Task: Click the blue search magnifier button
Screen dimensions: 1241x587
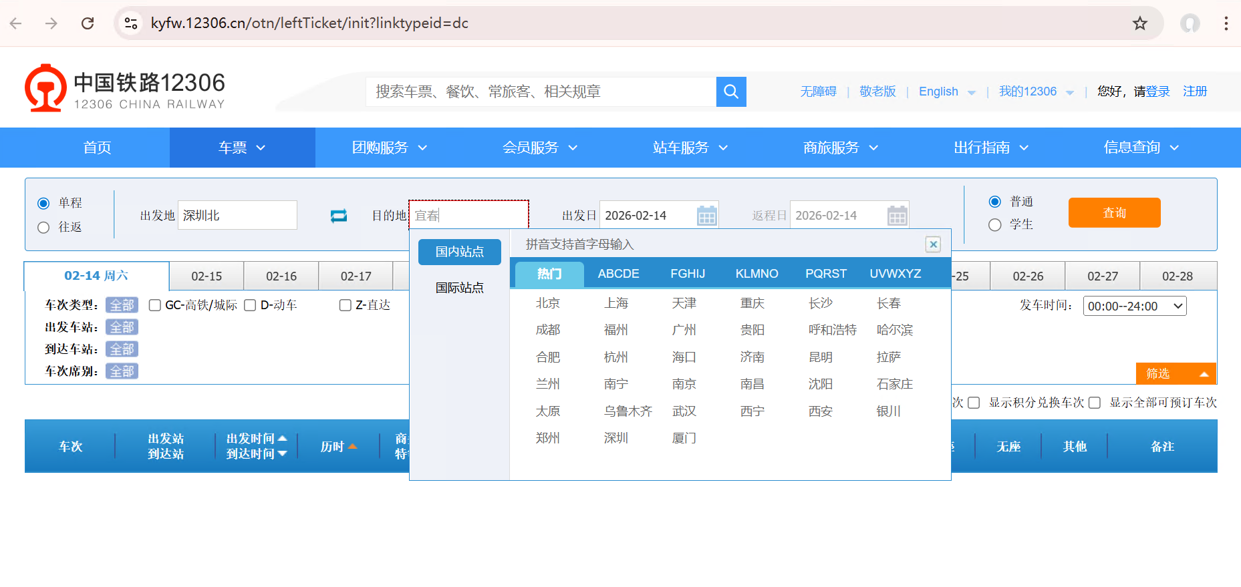Action: click(x=731, y=91)
